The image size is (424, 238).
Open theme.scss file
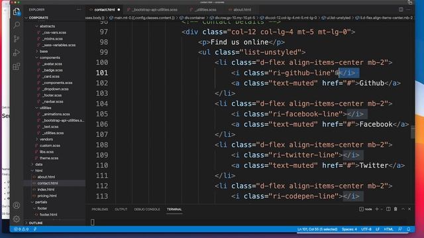tap(48, 158)
